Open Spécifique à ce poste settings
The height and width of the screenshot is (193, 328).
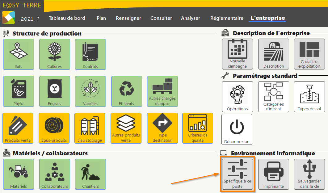tap(238, 174)
